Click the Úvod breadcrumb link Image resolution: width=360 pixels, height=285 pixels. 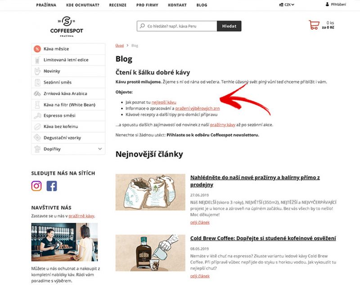tap(119, 46)
